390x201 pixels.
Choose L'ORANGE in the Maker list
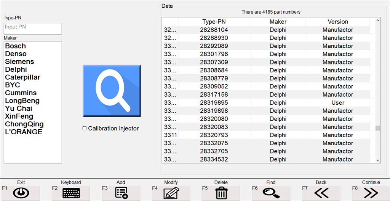[x=24, y=132]
